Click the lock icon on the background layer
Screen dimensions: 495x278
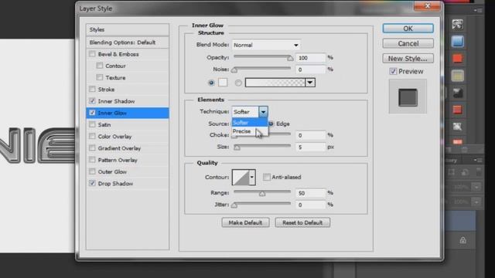[x=463, y=240]
